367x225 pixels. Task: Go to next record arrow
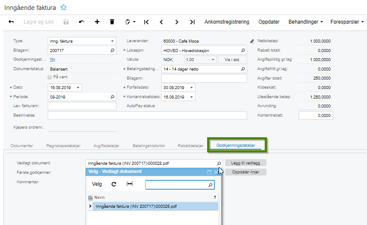(177, 22)
